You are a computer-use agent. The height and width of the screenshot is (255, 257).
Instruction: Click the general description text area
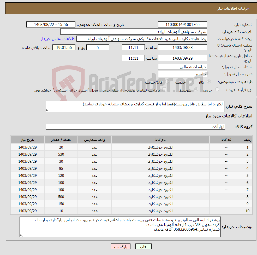(x=135, y=106)
